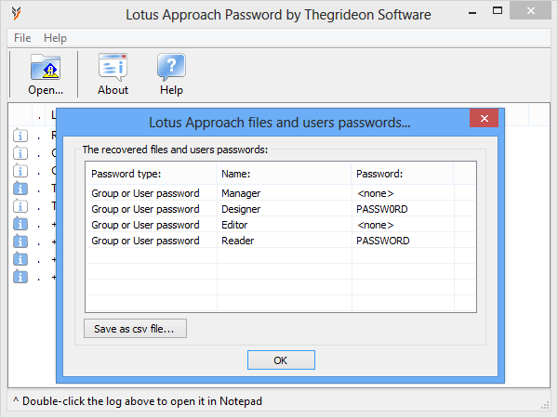Open the File menu

click(x=22, y=38)
